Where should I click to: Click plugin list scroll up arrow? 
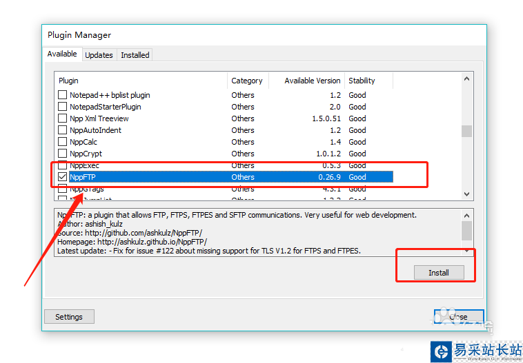click(x=466, y=79)
